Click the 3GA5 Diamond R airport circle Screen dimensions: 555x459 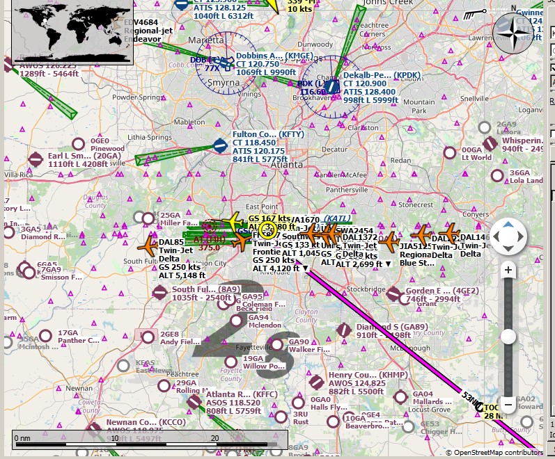(8, 232)
